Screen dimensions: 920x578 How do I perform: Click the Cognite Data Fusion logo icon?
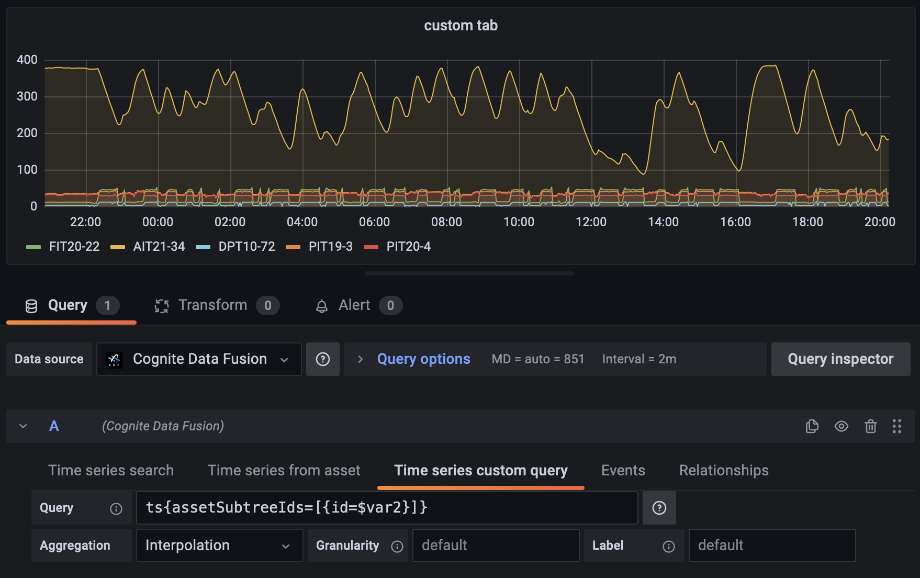pyautogui.click(x=115, y=359)
